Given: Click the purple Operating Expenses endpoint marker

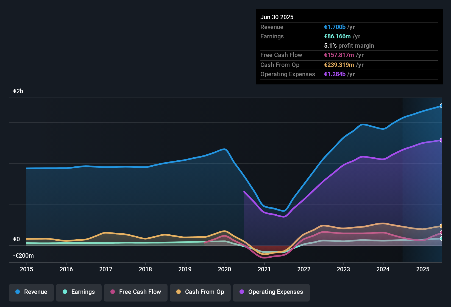Looking at the screenshot, I should 441,140.
